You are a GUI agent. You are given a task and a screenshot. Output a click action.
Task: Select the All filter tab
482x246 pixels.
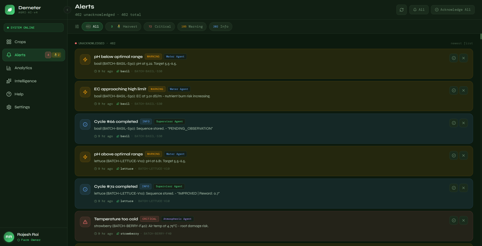pos(92,27)
